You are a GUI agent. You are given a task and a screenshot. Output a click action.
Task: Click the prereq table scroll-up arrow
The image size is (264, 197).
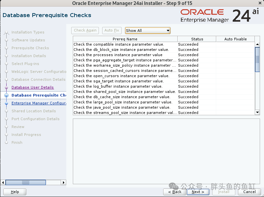pyautogui.click(x=257, y=44)
